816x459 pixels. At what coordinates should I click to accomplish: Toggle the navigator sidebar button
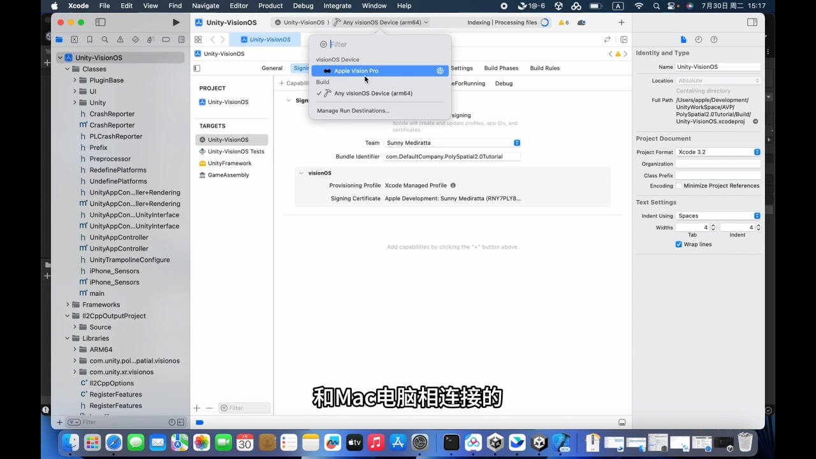pos(100,22)
